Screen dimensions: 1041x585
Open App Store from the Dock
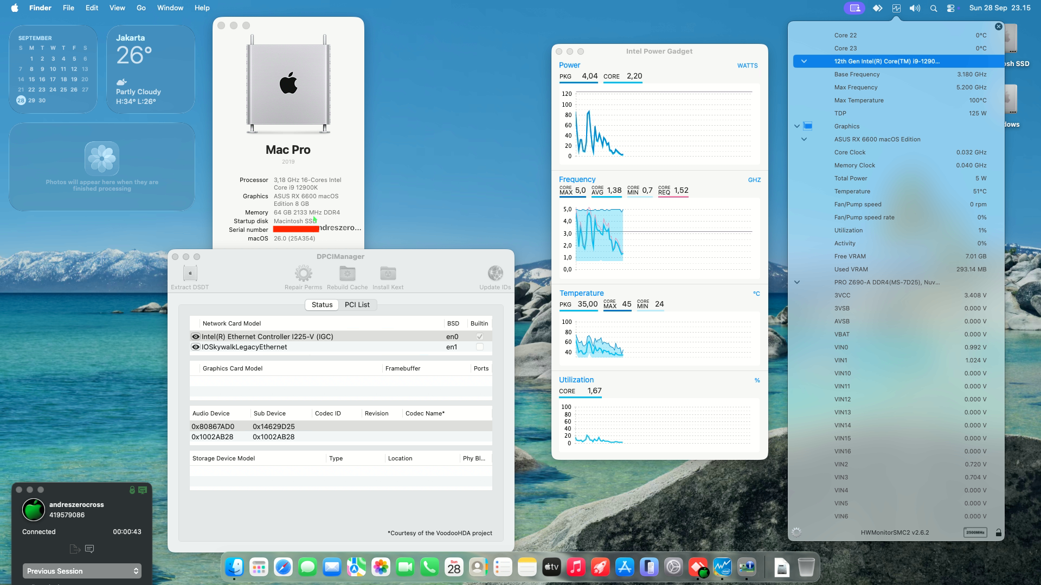(625, 567)
